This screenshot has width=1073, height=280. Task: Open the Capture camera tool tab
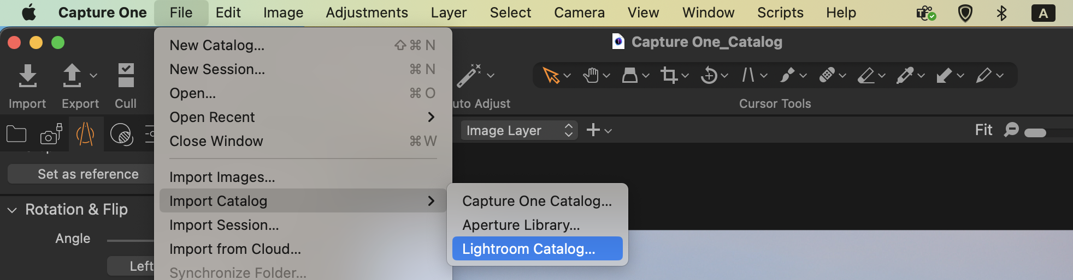coord(51,133)
